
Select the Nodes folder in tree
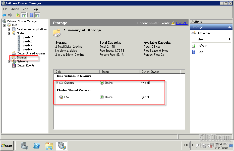[21, 33]
